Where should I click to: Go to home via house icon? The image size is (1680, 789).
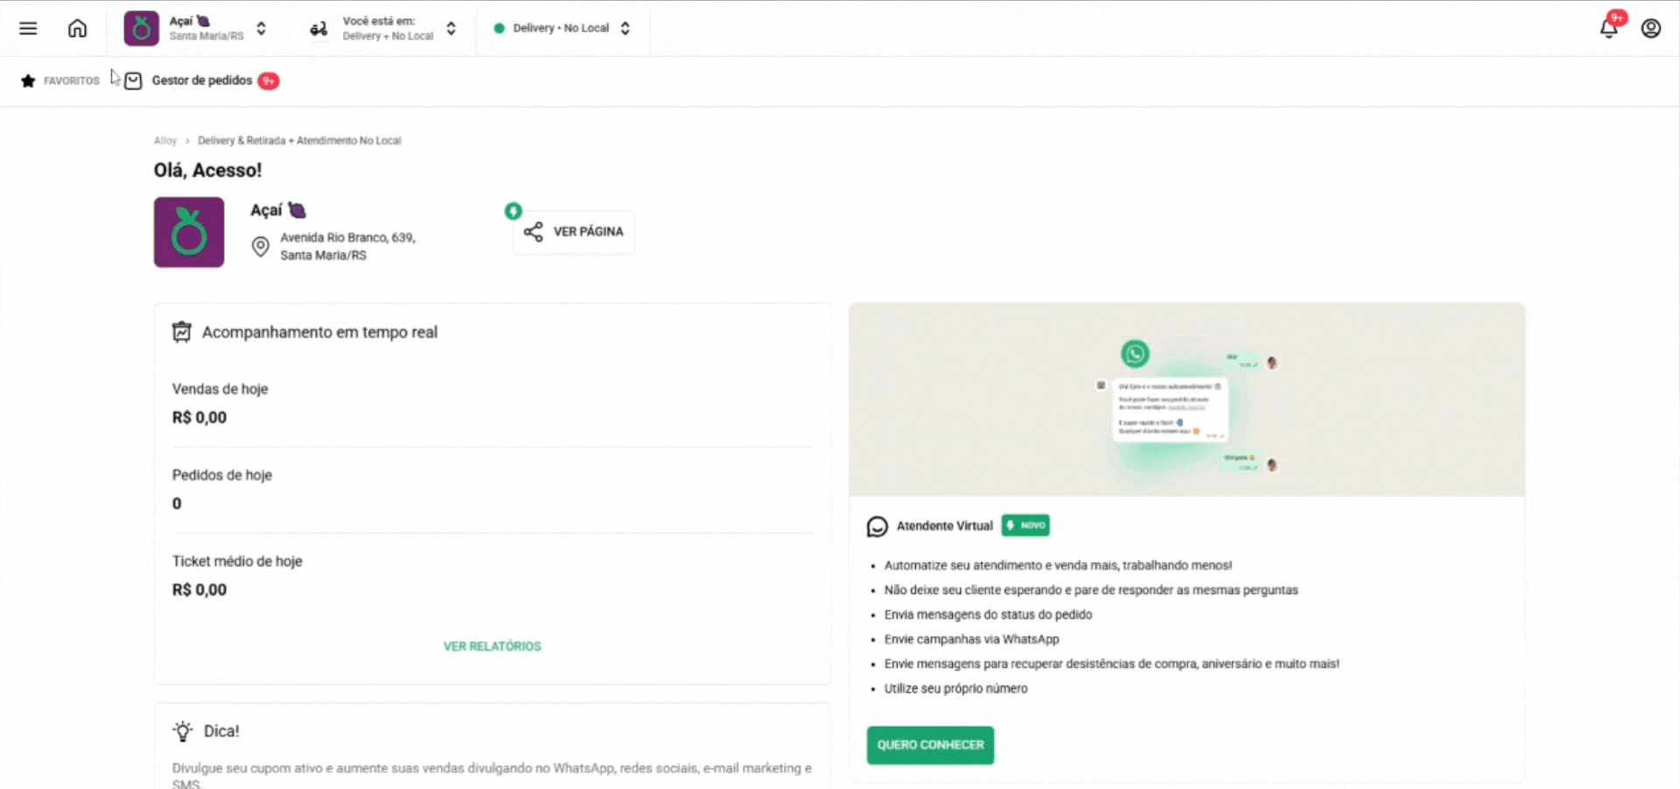click(77, 28)
